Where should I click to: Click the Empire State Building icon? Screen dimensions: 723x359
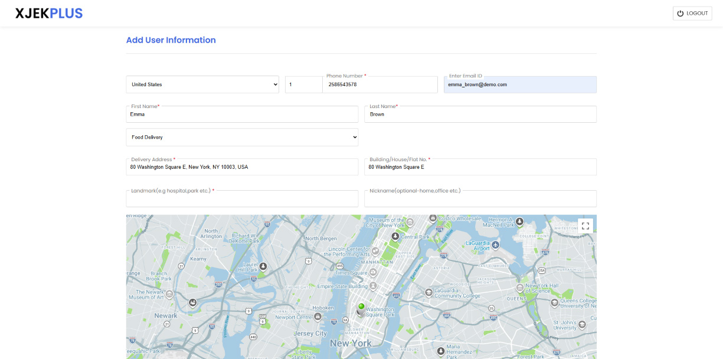click(x=373, y=286)
